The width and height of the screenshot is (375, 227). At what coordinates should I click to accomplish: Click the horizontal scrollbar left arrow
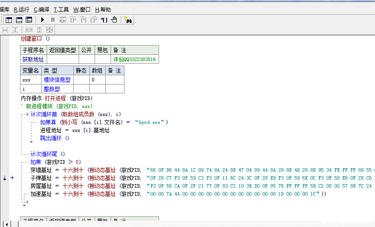[x=6, y=223]
